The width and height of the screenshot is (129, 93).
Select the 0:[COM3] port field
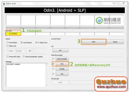[x=13, y=34]
